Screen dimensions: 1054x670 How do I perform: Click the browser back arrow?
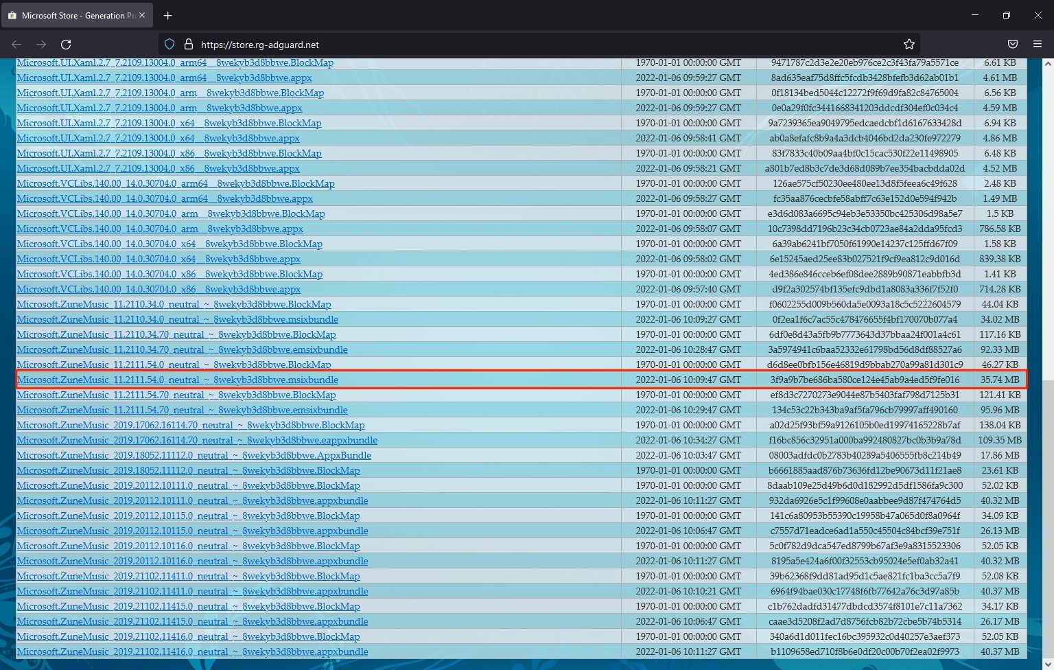click(16, 44)
